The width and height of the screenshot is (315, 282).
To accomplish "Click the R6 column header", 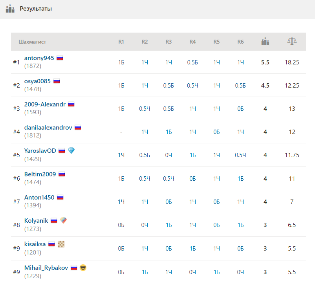I will (240, 42).
